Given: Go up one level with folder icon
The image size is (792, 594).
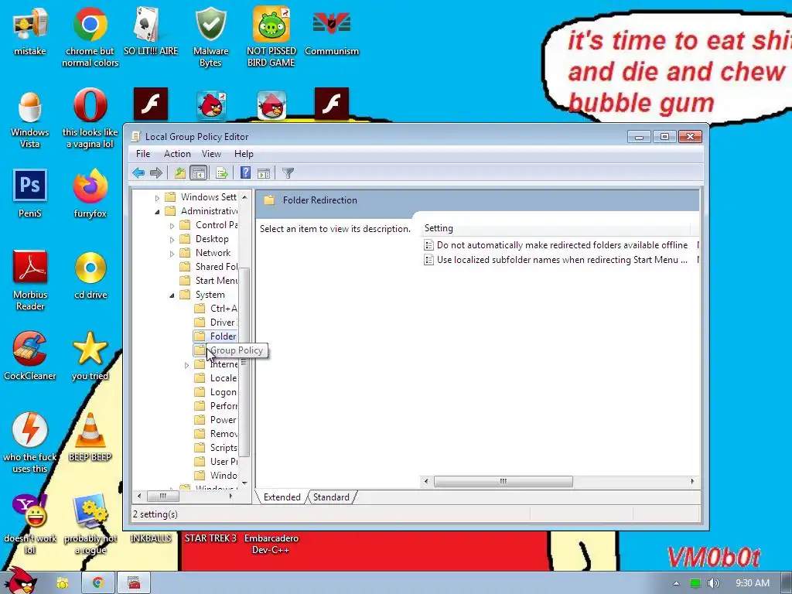Looking at the screenshot, I should tap(179, 172).
